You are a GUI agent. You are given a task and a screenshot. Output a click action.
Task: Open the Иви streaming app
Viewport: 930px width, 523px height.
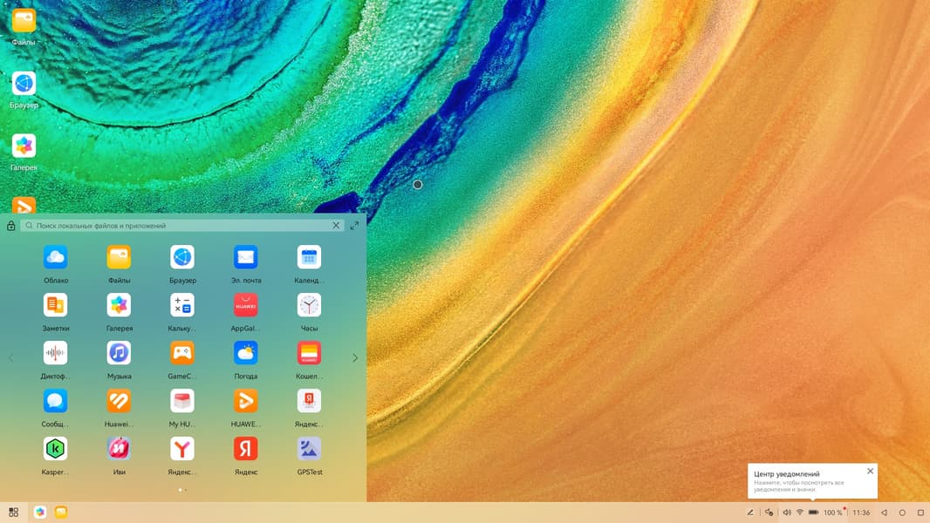click(119, 450)
